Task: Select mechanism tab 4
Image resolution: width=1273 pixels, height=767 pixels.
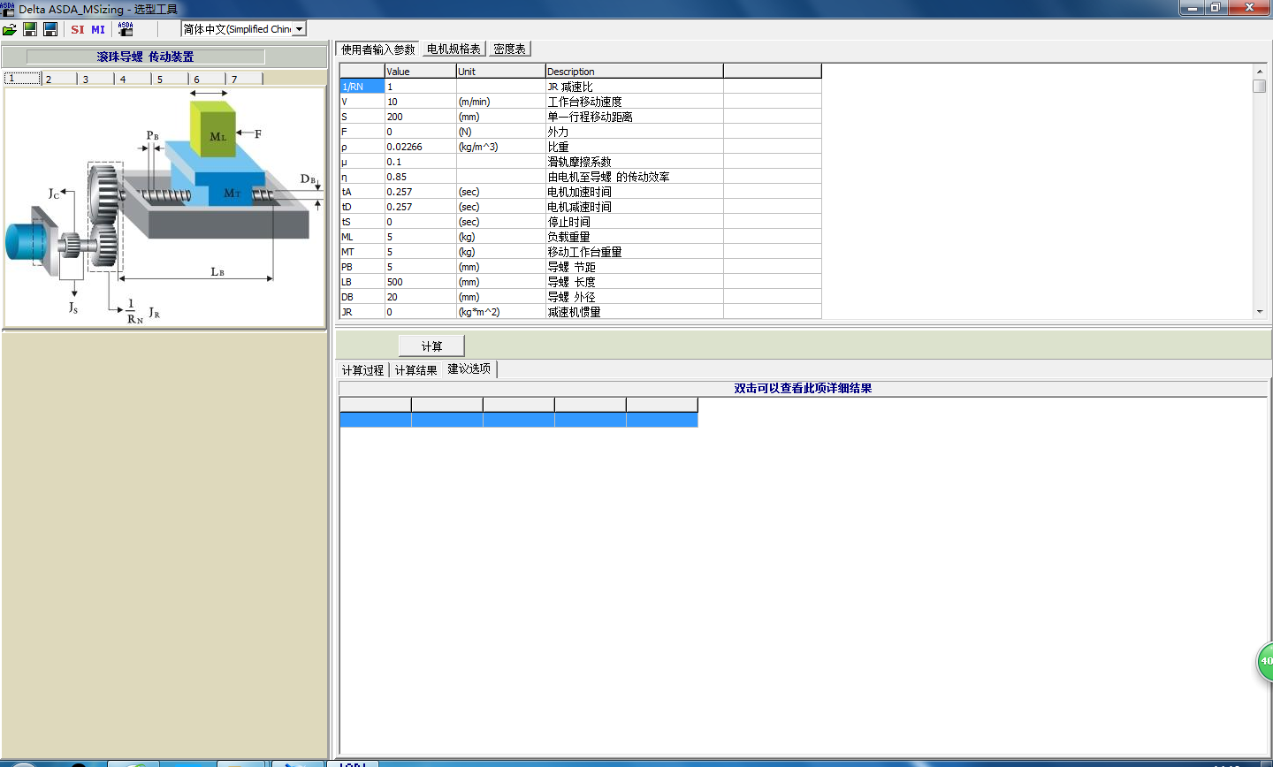Action: (134, 79)
